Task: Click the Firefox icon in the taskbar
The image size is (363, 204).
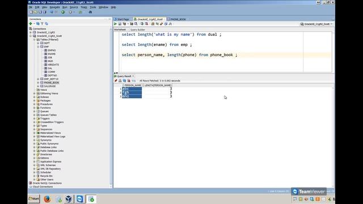Action: pos(47,199)
